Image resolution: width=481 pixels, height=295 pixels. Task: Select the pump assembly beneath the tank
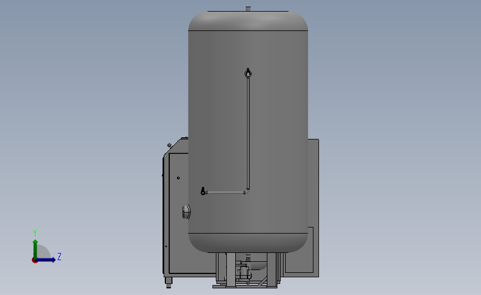(x=244, y=272)
